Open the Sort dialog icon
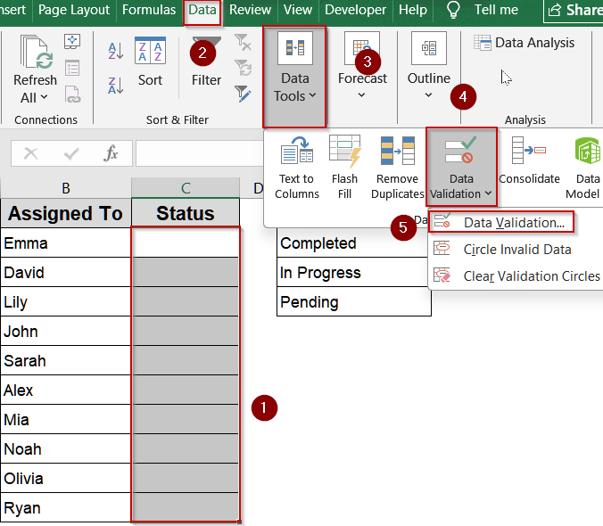Screen dimensions: 603x526 pos(150,51)
